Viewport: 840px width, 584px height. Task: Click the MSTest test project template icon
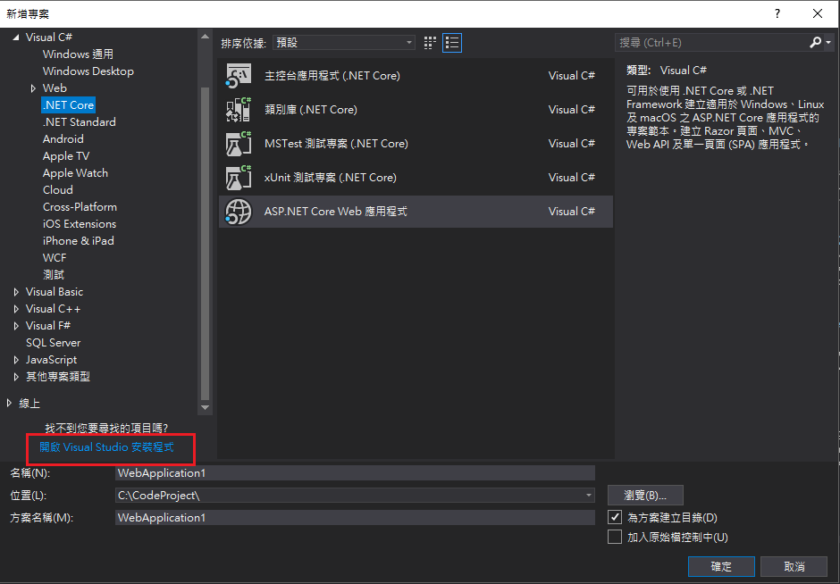[x=239, y=144]
